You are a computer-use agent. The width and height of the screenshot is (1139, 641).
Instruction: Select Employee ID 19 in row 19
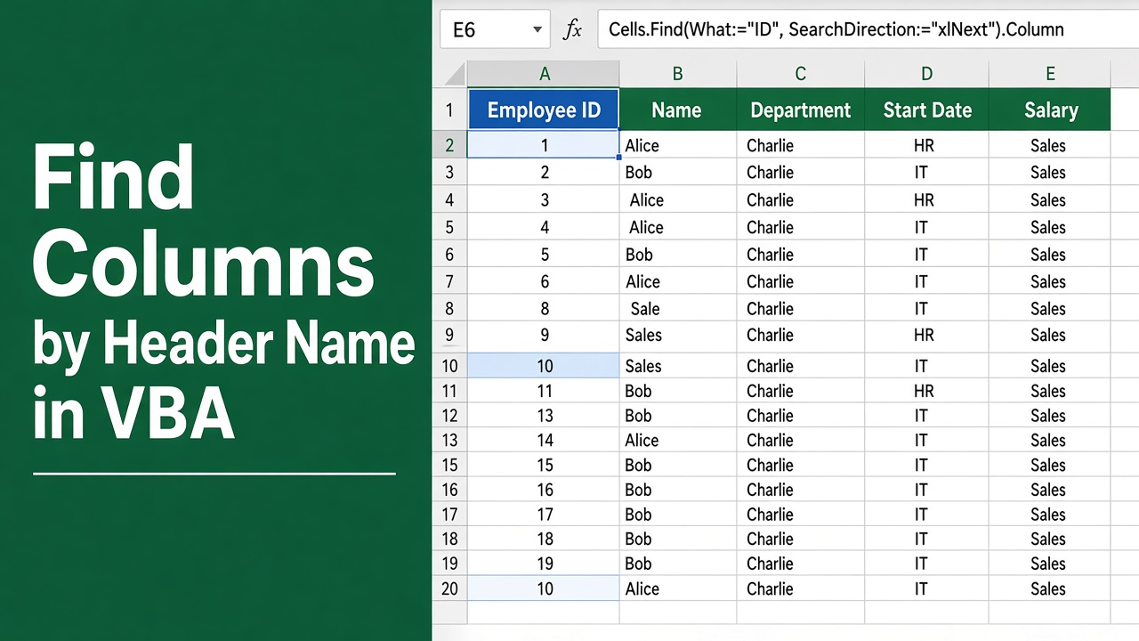(544, 564)
